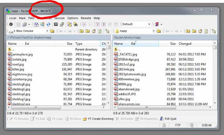Open directory icon beside J: New Volume
The height and width of the screenshot is (135, 224).
point(52,31)
